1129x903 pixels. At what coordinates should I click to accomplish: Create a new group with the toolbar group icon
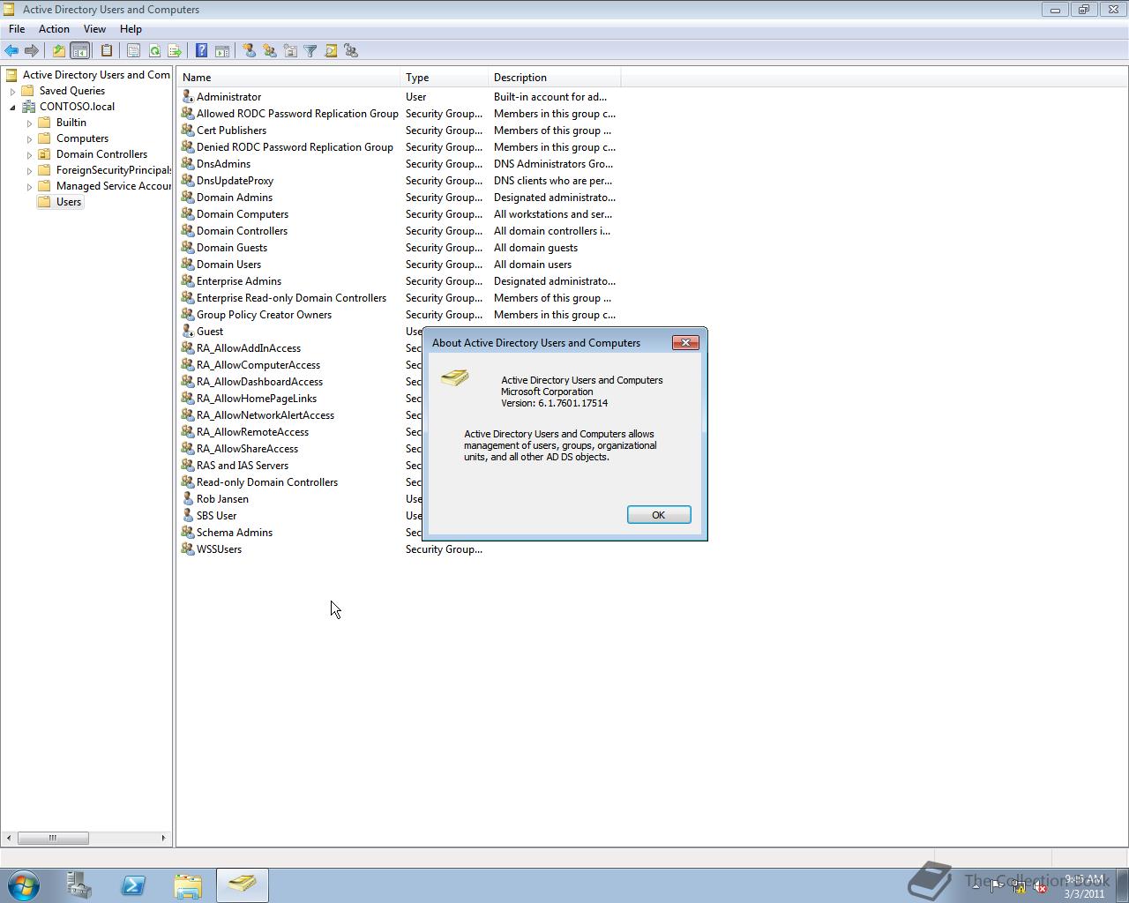(x=270, y=51)
